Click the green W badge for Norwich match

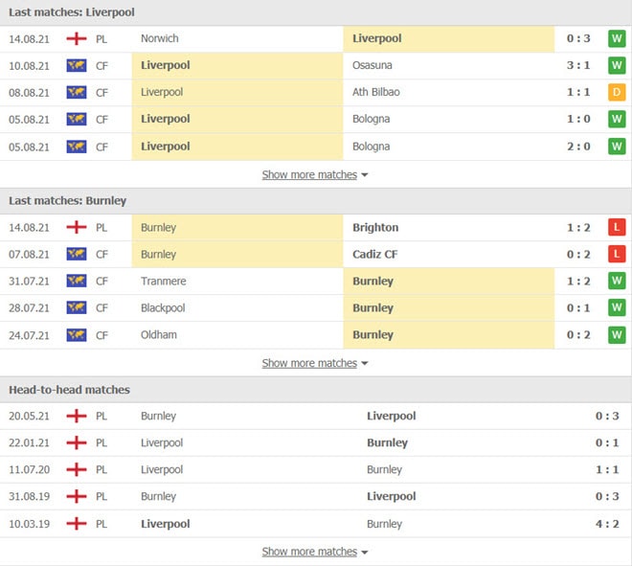point(617,38)
